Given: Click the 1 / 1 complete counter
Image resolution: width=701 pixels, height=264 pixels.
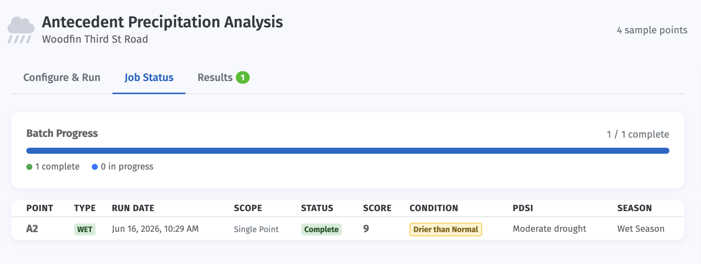Looking at the screenshot, I should [638, 134].
